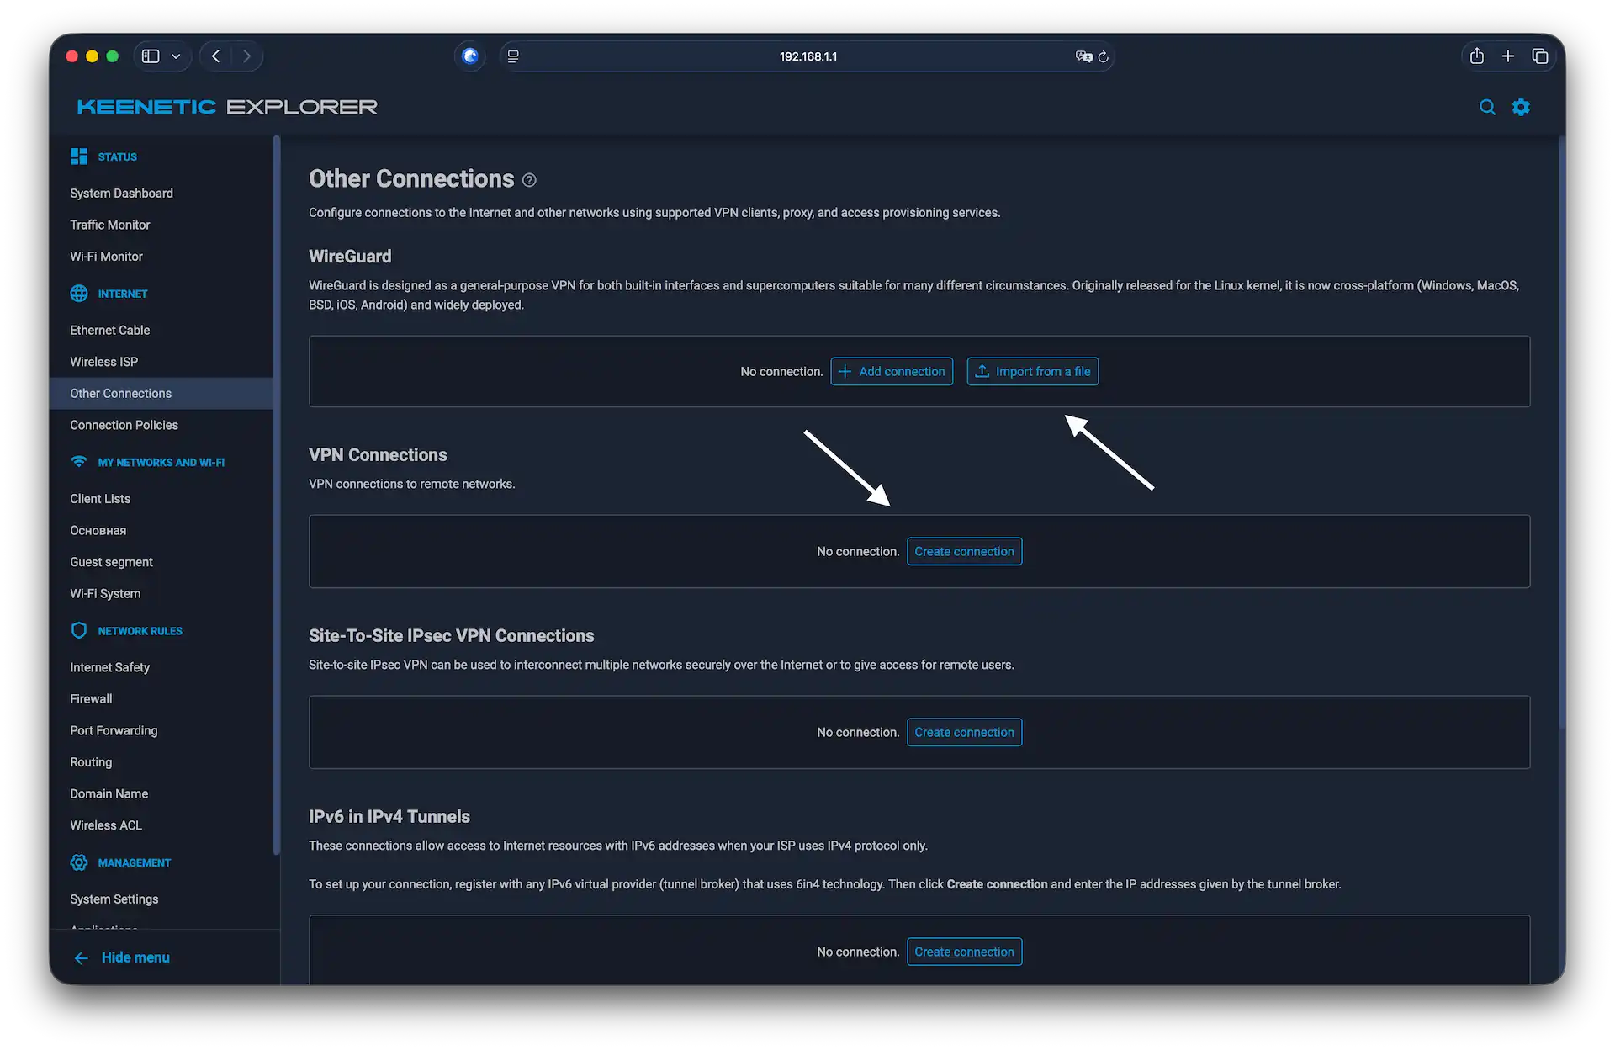
Task: Open Safari share sheet icon
Action: (1477, 56)
